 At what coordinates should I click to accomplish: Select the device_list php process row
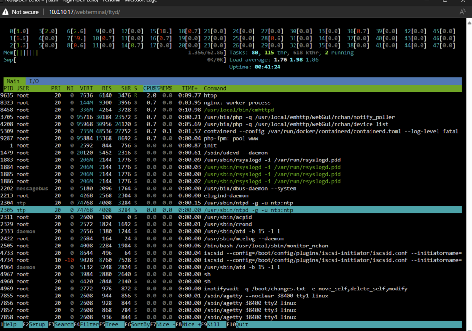pyautogui.click(x=231, y=124)
